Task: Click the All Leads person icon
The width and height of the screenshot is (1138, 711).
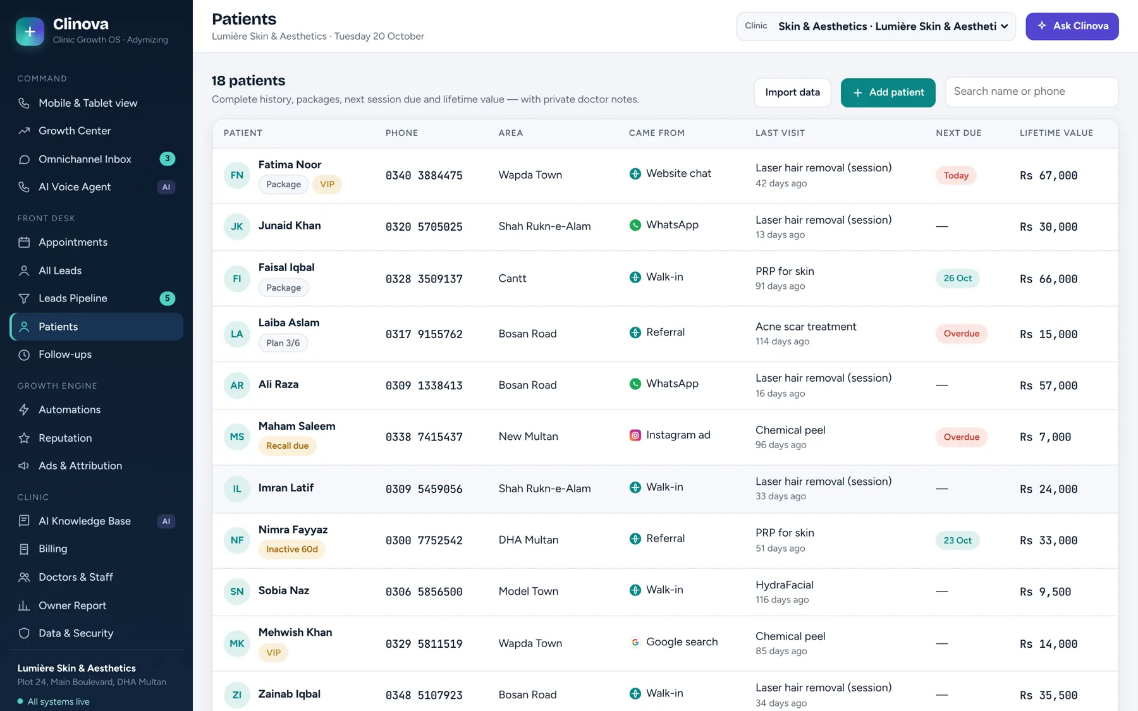Action: click(x=24, y=270)
